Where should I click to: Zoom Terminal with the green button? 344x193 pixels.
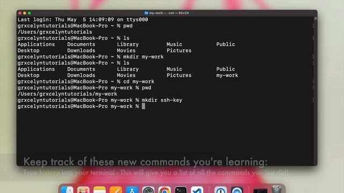[x=30, y=13]
